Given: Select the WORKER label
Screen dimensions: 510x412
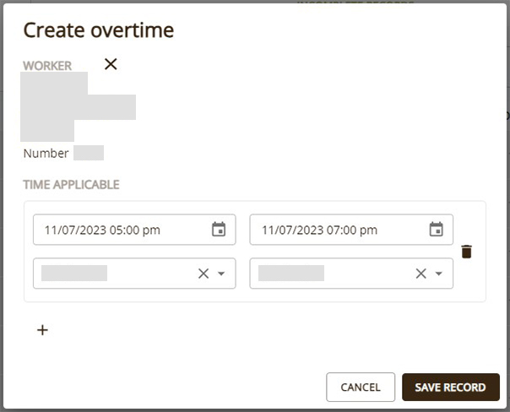Looking at the screenshot, I should (47, 66).
